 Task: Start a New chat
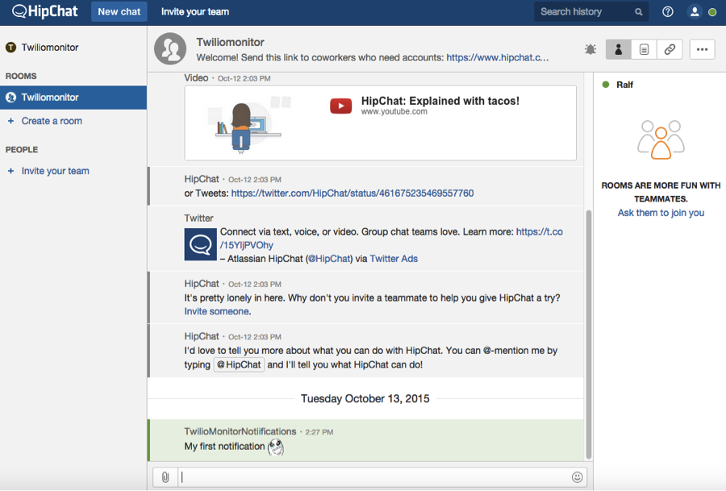click(119, 11)
